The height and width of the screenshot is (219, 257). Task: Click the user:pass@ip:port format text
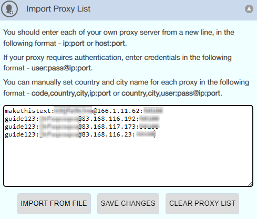[x=61, y=68]
